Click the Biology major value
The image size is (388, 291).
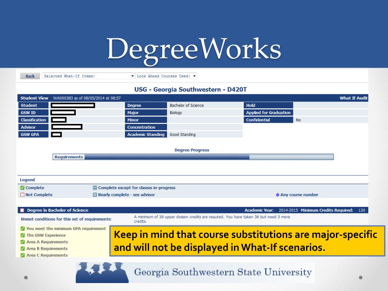(x=176, y=113)
